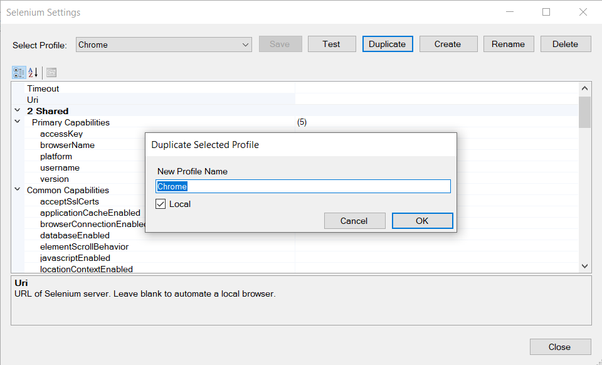Collapse the 2 Shared category
Screen dimensions: 602x365
point(18,110)
